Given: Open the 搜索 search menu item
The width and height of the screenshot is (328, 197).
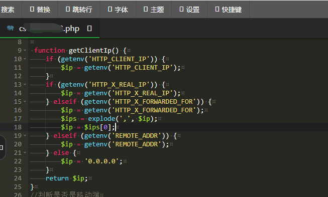Looking at the screenshot, I should click(8, 10).
